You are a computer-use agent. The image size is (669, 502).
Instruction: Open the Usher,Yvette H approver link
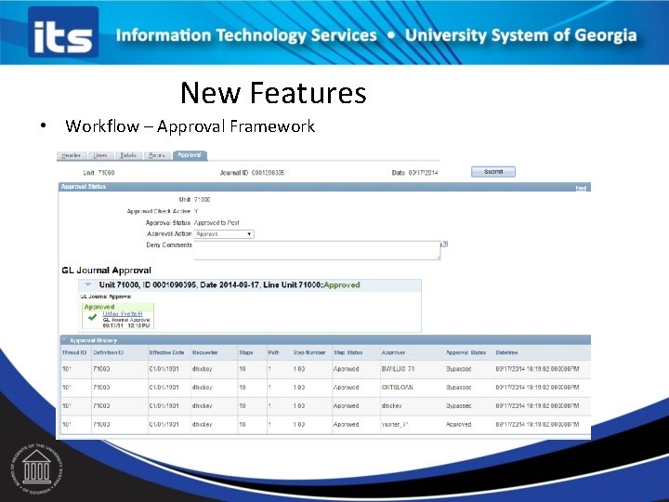click(123, 314)
